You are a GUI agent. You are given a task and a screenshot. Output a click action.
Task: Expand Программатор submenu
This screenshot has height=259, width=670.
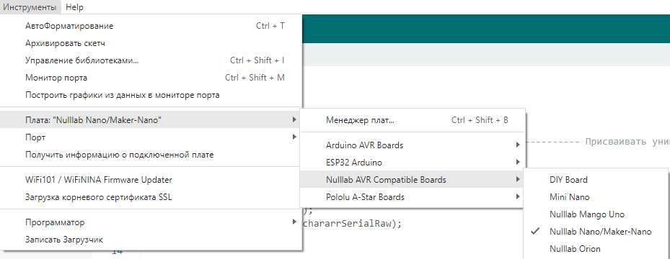151,222
